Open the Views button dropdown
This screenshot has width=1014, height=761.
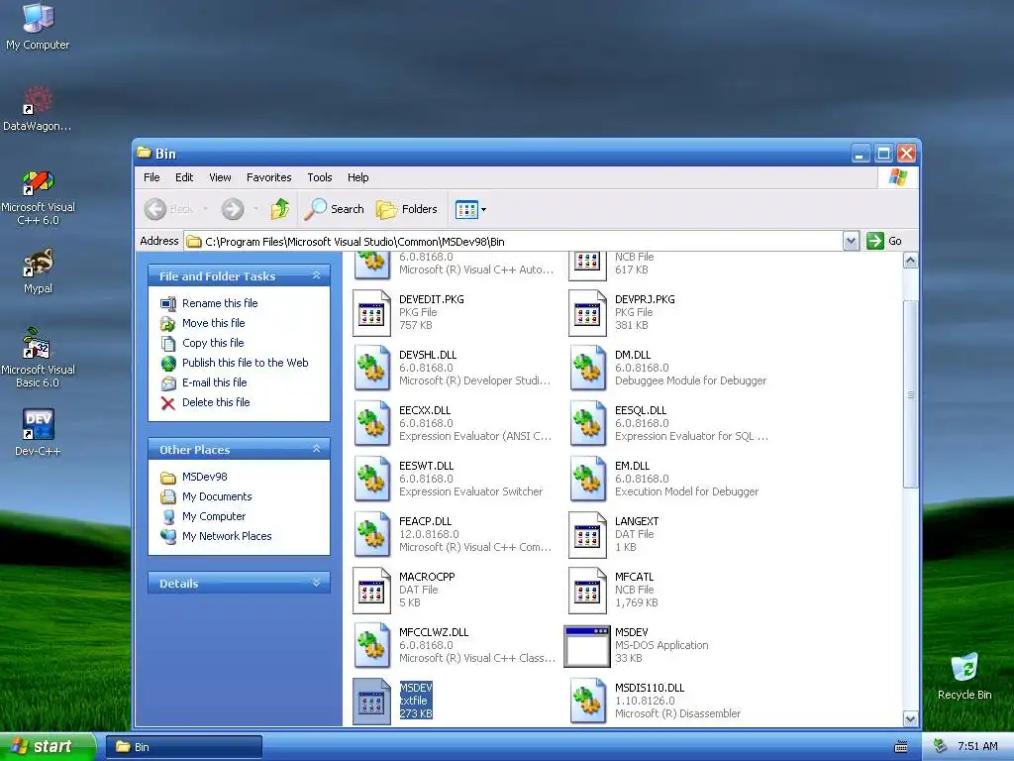tap(483, 210)
